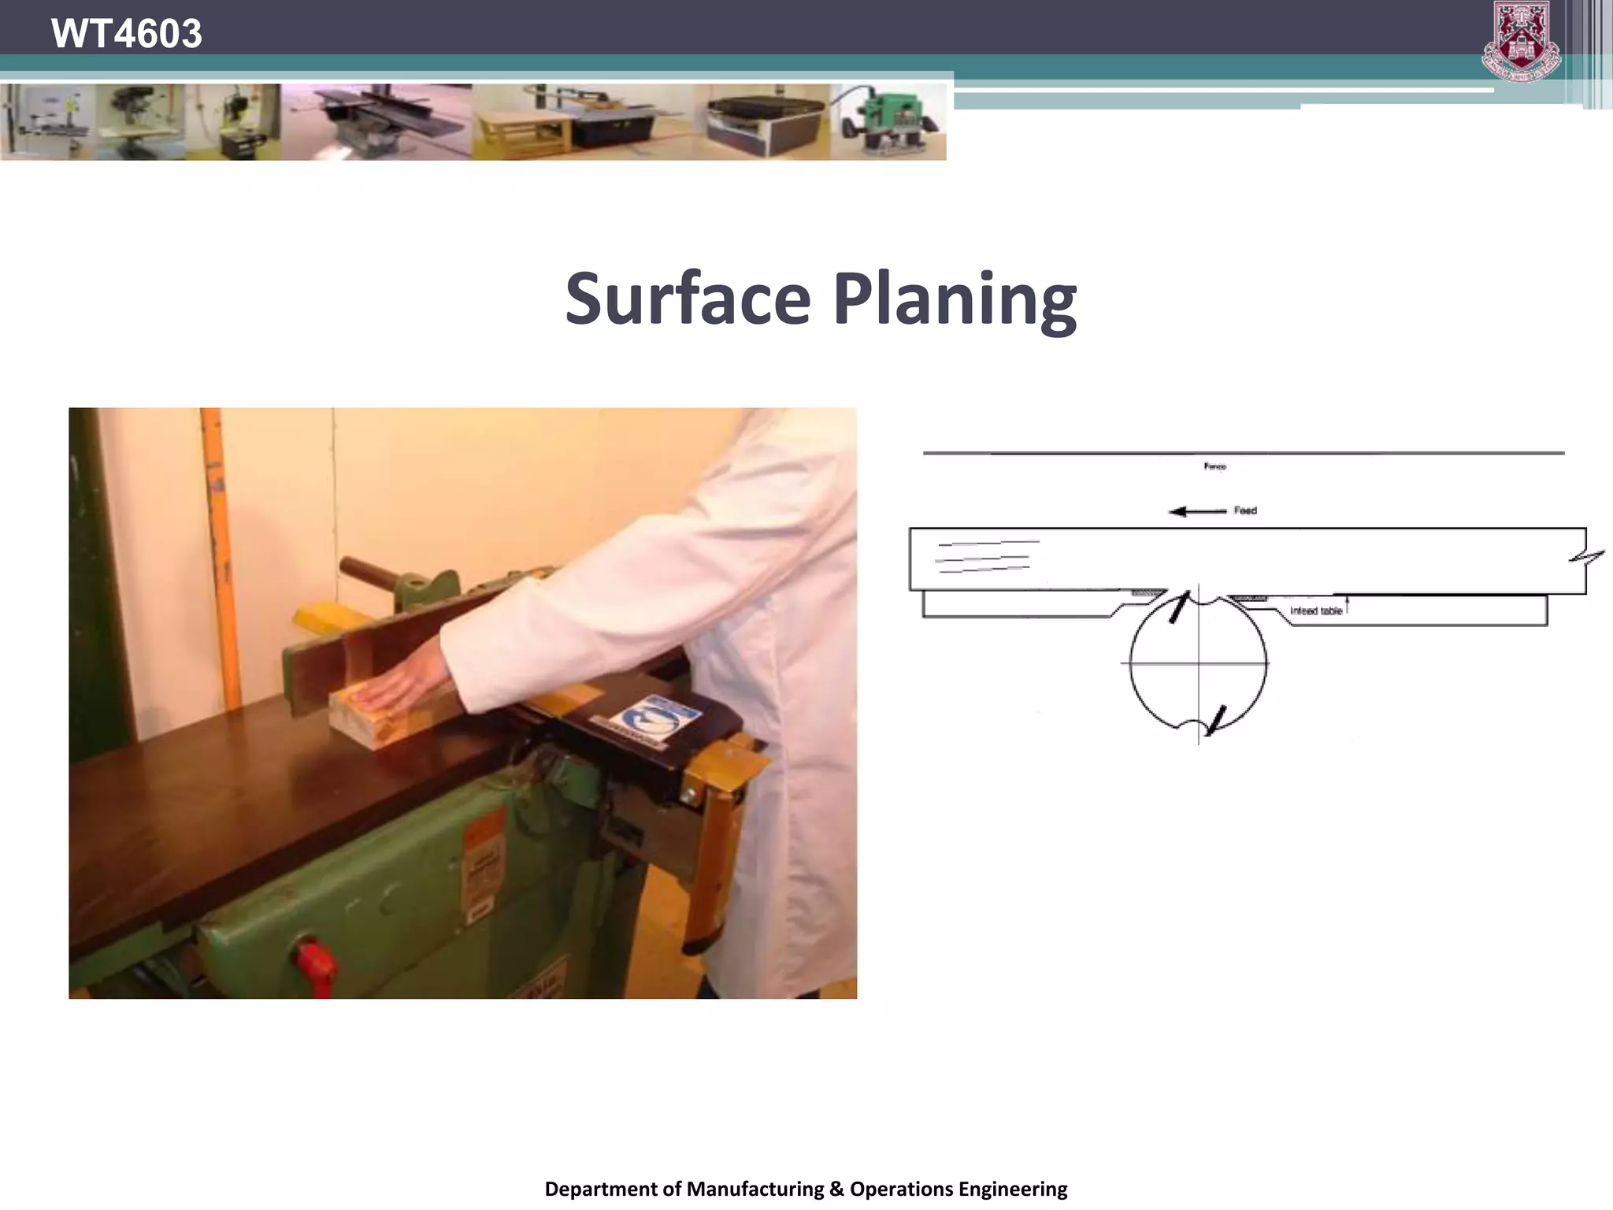Image resolution: width=1613 pixels, height=1210 pixels.
Task: Click the timber workpiece in the diagram
Action: coord(1247,559)
